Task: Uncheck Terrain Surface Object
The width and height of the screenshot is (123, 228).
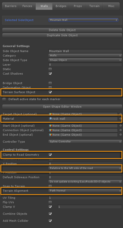Action: 50,92
